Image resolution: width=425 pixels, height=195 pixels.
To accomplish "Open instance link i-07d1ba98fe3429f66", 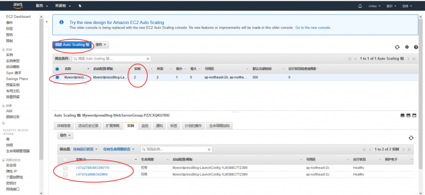I will [92, 174].
